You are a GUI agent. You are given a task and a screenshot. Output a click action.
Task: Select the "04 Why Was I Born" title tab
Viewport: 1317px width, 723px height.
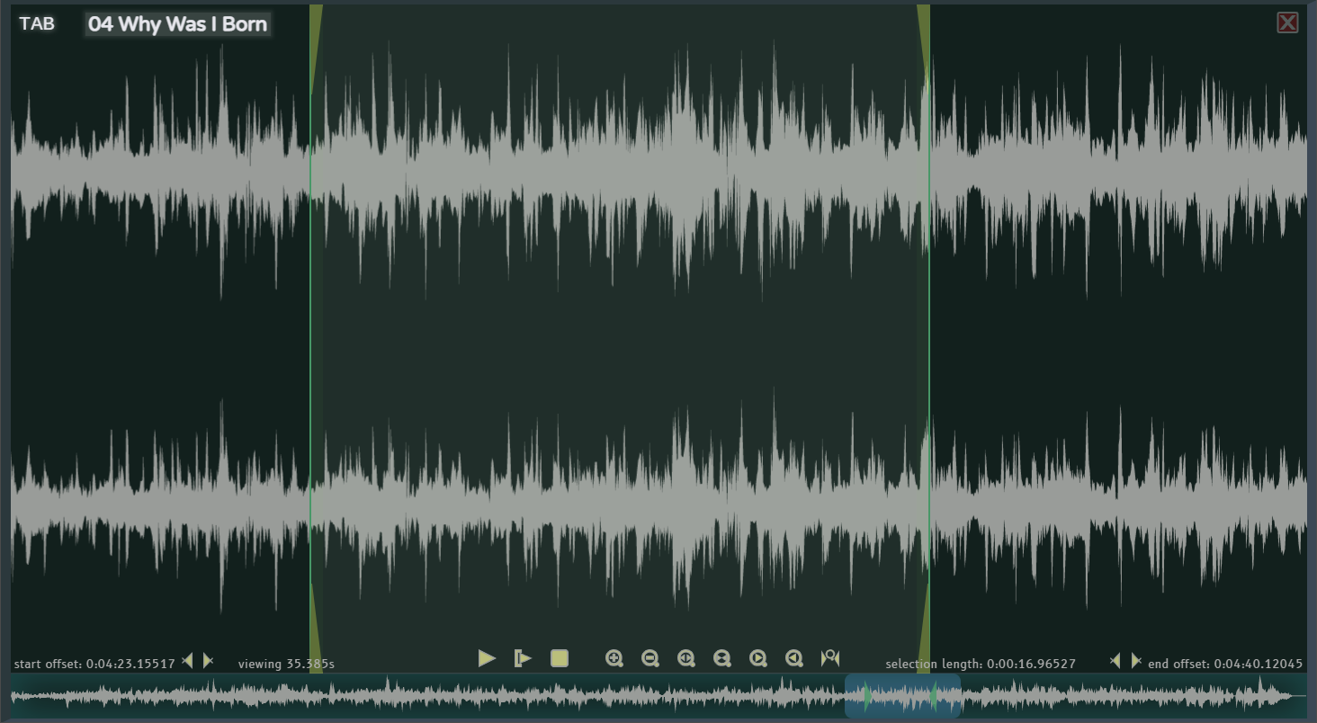[176, 23]
